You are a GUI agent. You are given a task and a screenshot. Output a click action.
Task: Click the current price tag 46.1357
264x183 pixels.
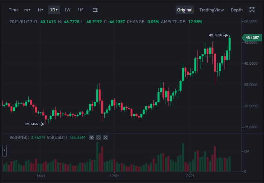tap(252, 38)
